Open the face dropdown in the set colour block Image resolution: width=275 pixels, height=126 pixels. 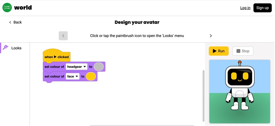(x=73, y=76)
